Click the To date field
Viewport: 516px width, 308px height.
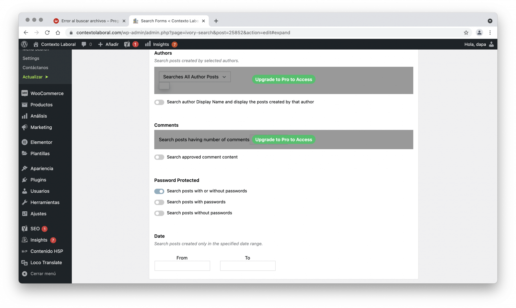pyautogui.click(x=248, y=266)
